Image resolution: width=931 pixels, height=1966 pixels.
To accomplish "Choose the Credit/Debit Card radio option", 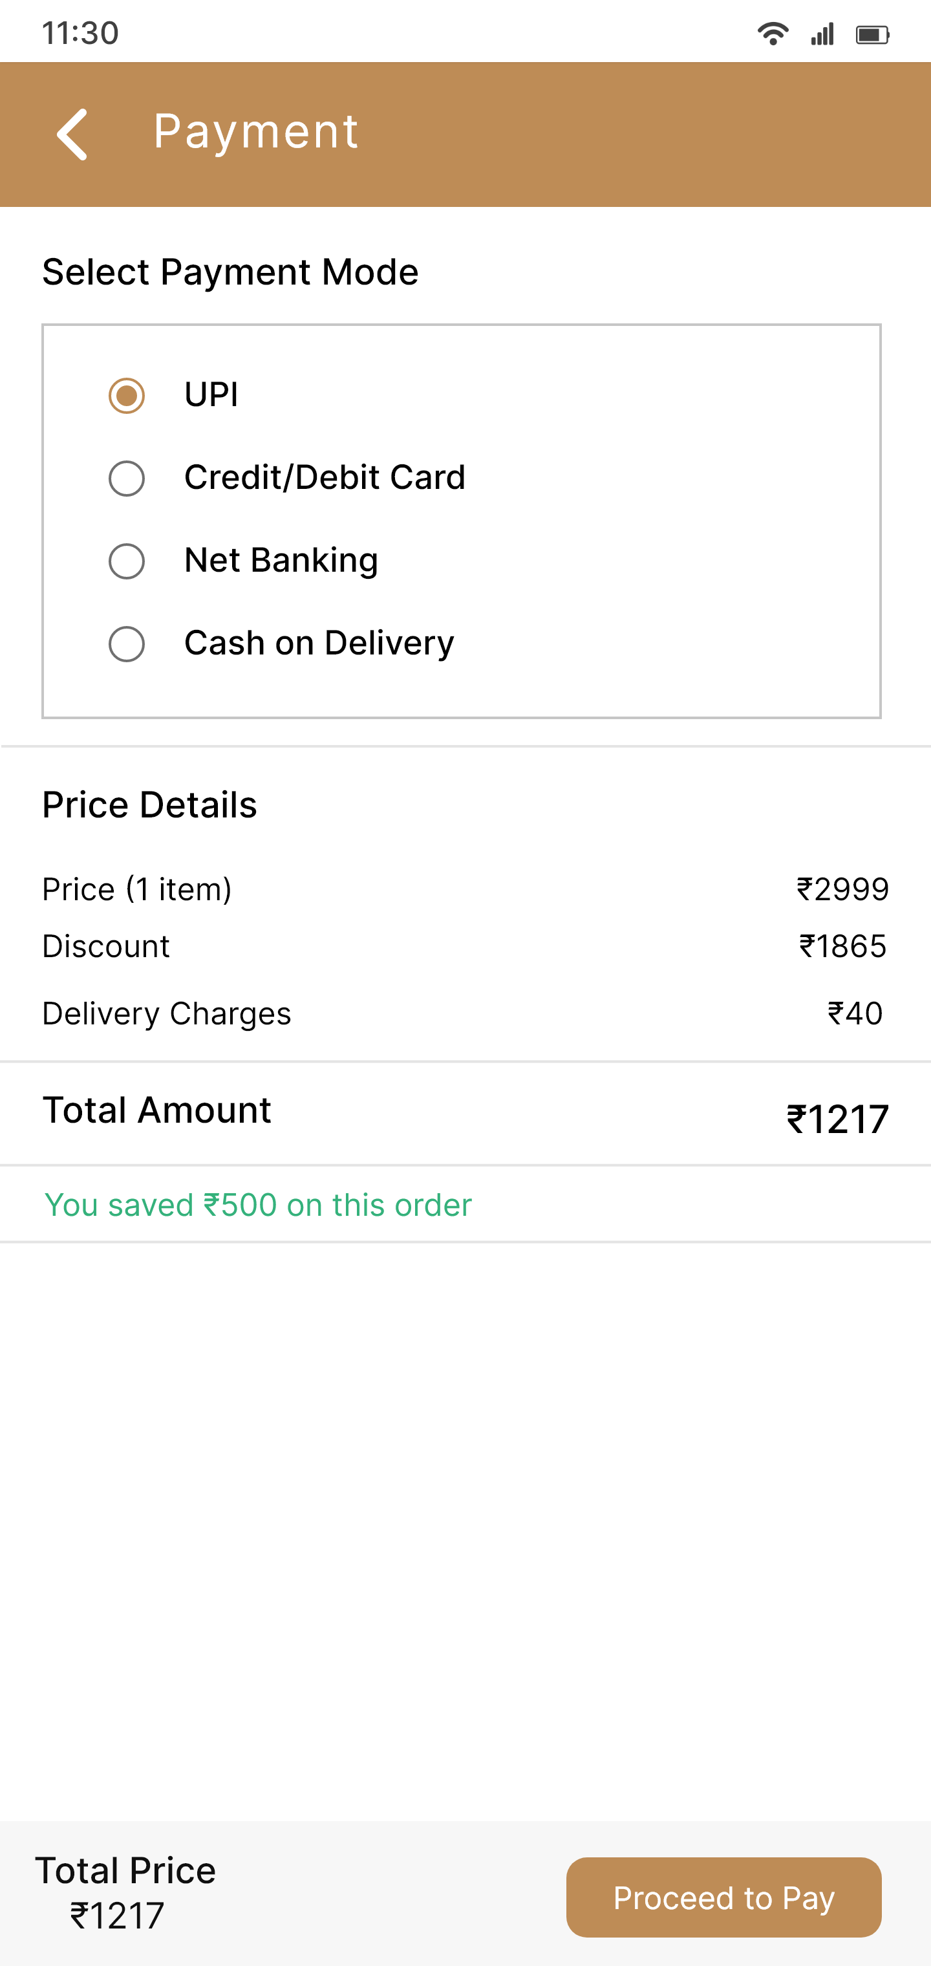I will click(x=127, y=479).
